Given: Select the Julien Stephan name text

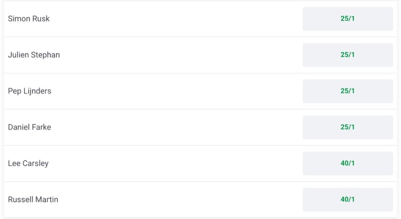Looking at the screenshot, I should [34, 55].
